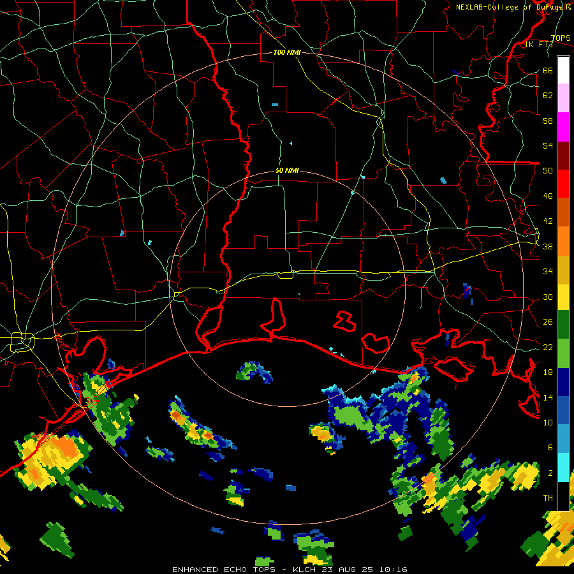The image size is (574, 574).
Task: Pick the dark green legend swatch
Action: [x=563, y=325]
